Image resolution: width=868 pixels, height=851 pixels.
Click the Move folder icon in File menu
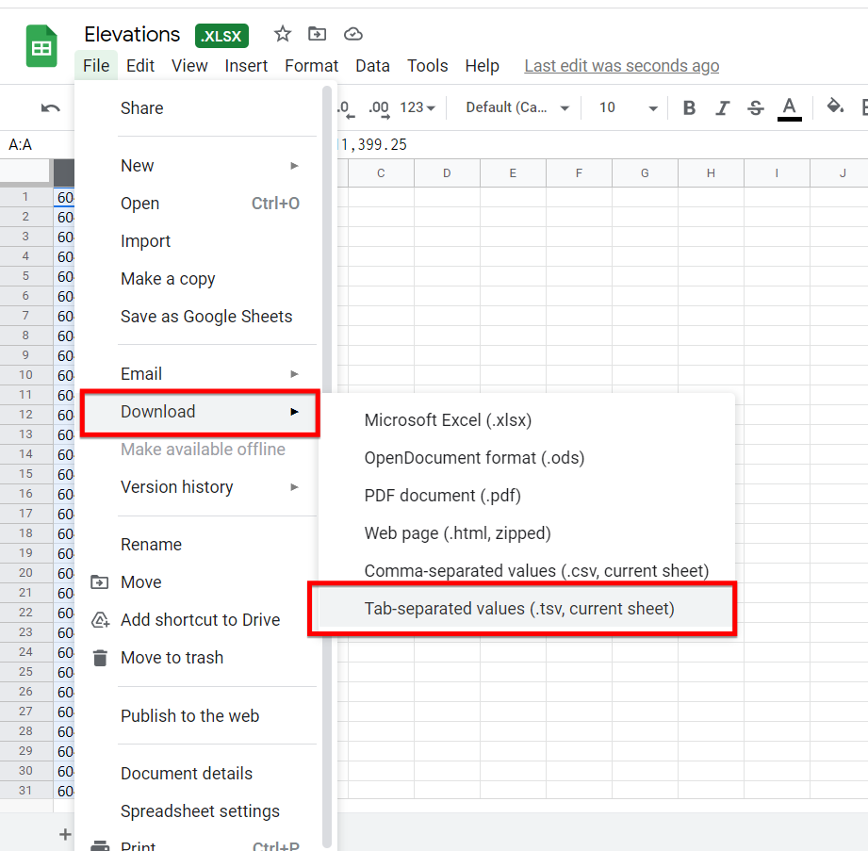tap(100, 581)
